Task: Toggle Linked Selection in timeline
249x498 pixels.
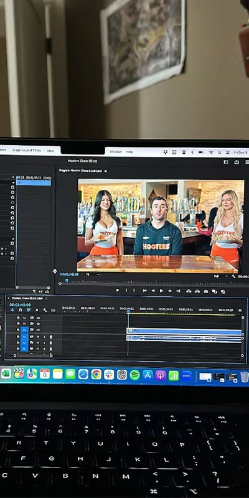Action: click(29, 309)
